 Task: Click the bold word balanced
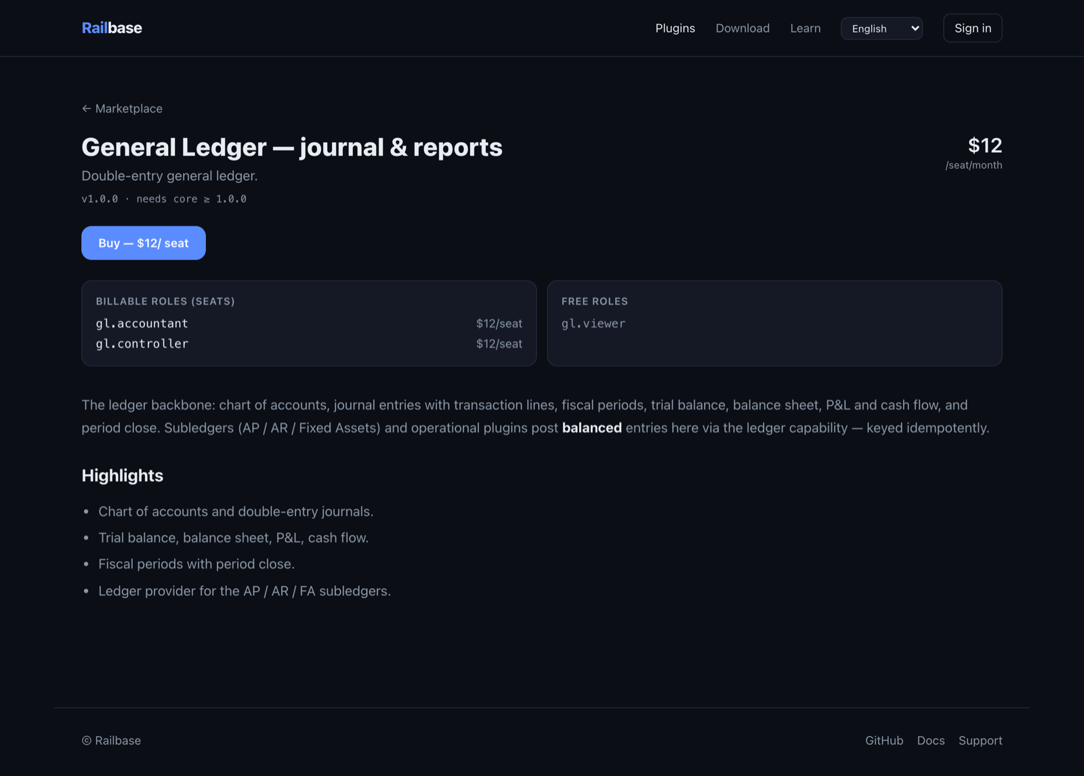(591, 428)
